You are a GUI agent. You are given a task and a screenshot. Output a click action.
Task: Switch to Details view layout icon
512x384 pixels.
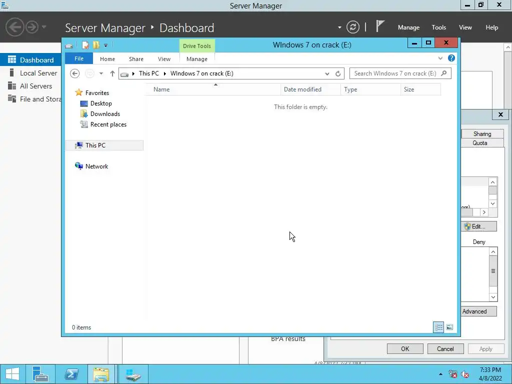pos(438,327)
